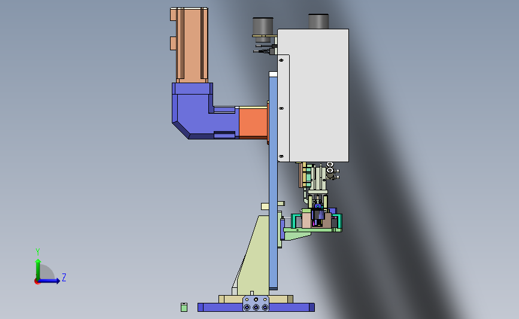The image size is (519, 319).
Task: Pick the top screw on the white side panel
Action: tap(281, 60)
